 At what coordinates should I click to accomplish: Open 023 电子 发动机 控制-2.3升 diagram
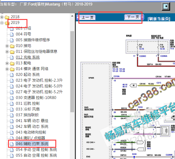pos(39,80)
